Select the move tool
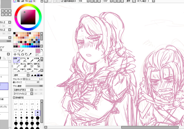184x129 pixels. point(15,54)
